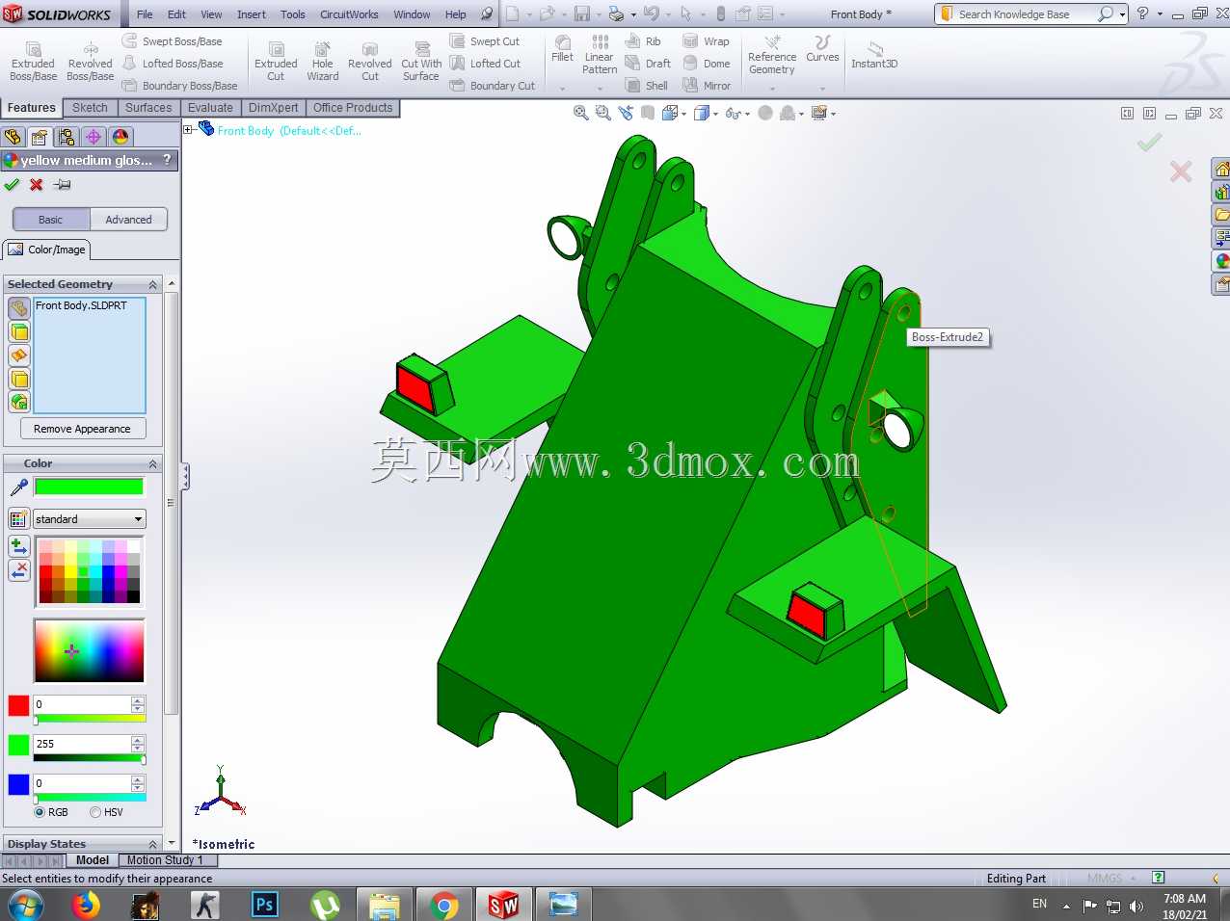Enable select bodies filter in Selected Geometry

pyautogui.click(x=19, y=379)
